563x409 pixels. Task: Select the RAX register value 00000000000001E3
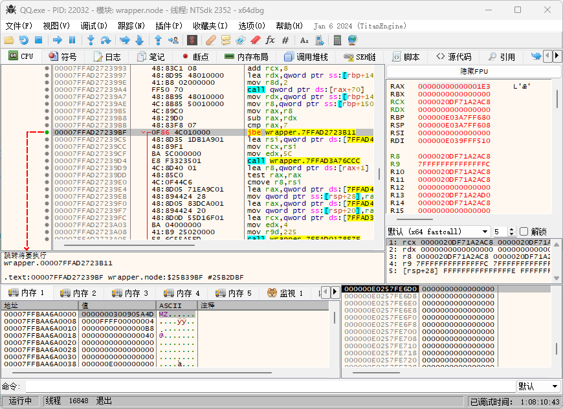click(454, 86)
